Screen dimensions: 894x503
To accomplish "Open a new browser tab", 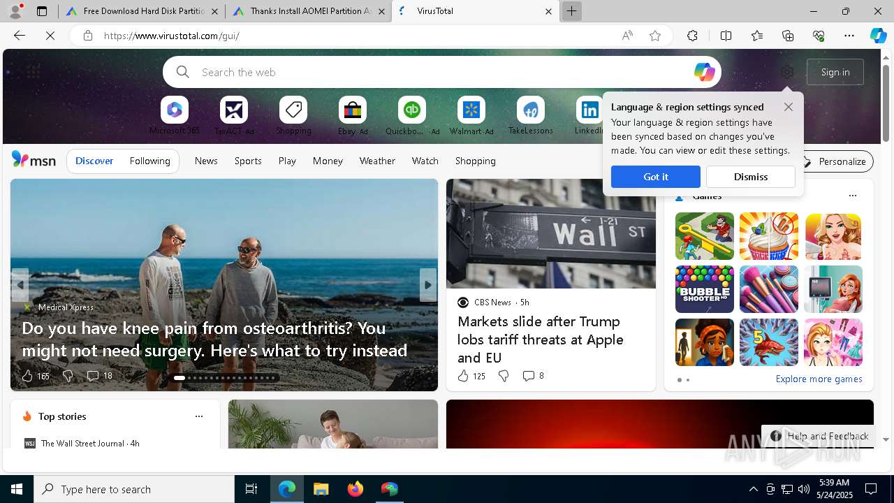I will click(571, 11).
